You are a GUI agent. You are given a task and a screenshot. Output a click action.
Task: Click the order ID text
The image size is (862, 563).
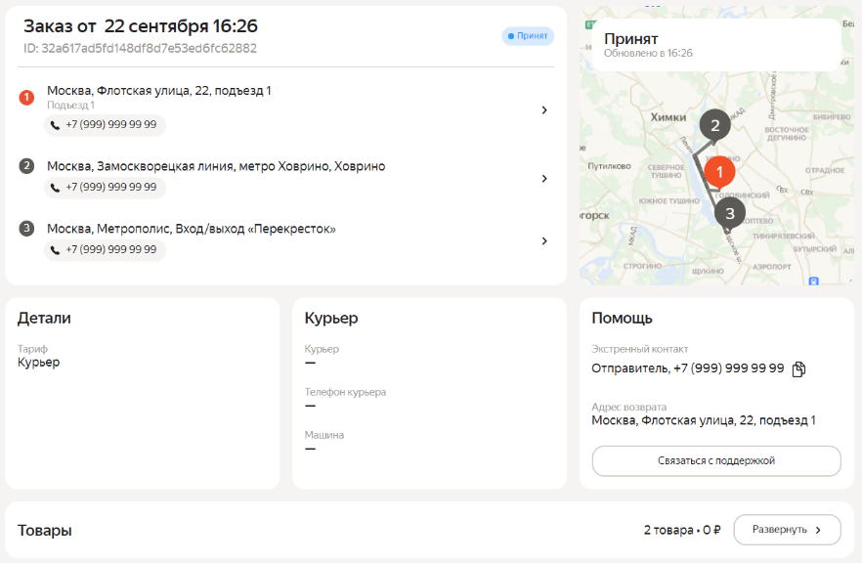pyautogui.click(x=140, y=48)
